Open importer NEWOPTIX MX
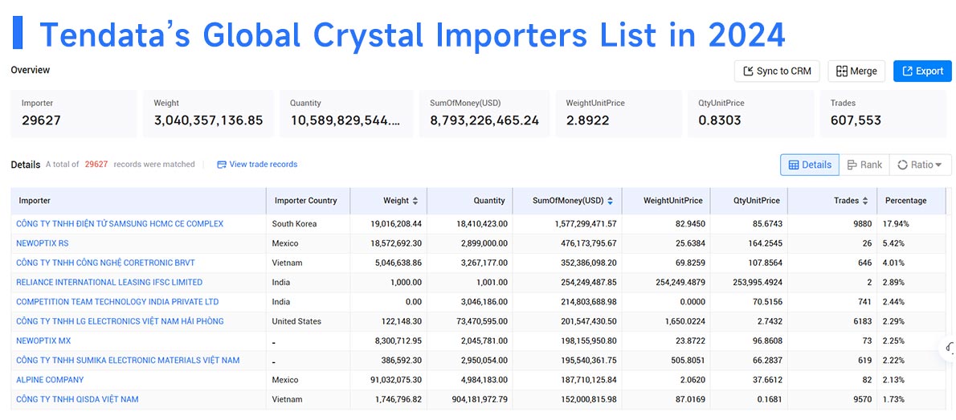956x420 pixels. (43, 340)
